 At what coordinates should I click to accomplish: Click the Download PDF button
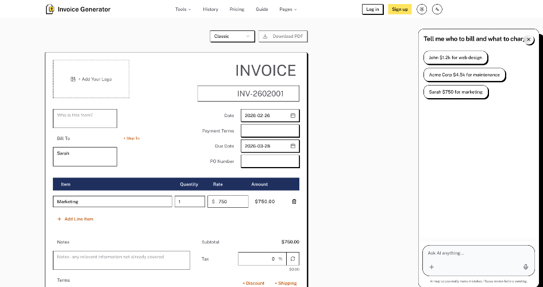[x=283, y=36]
